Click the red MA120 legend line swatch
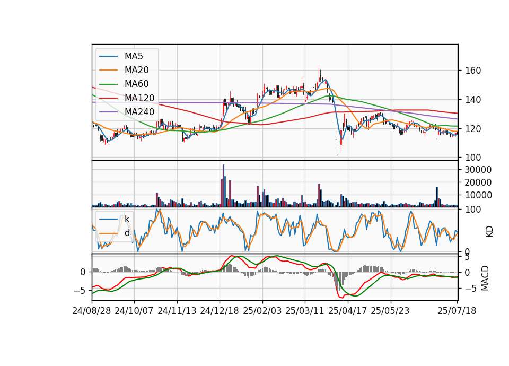The width and height of the screenshot is (509, 366). point(108,98)
